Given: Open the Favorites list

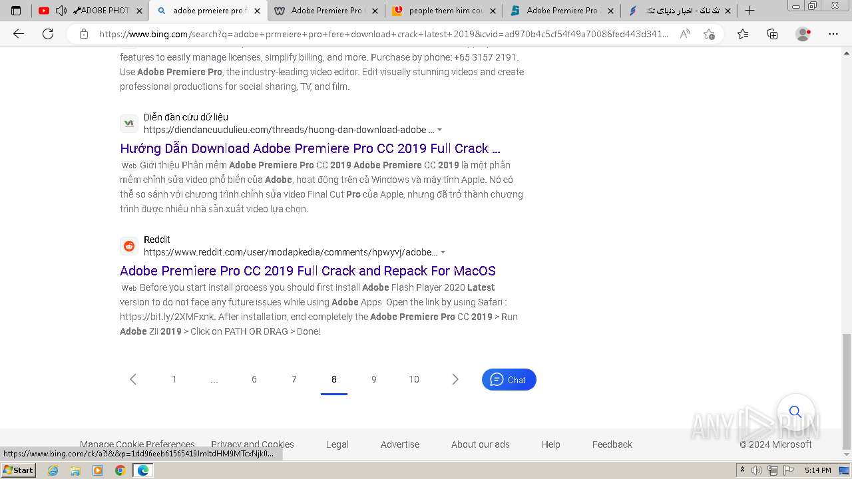Looking at the screenshot, I should tap(743, 34).
